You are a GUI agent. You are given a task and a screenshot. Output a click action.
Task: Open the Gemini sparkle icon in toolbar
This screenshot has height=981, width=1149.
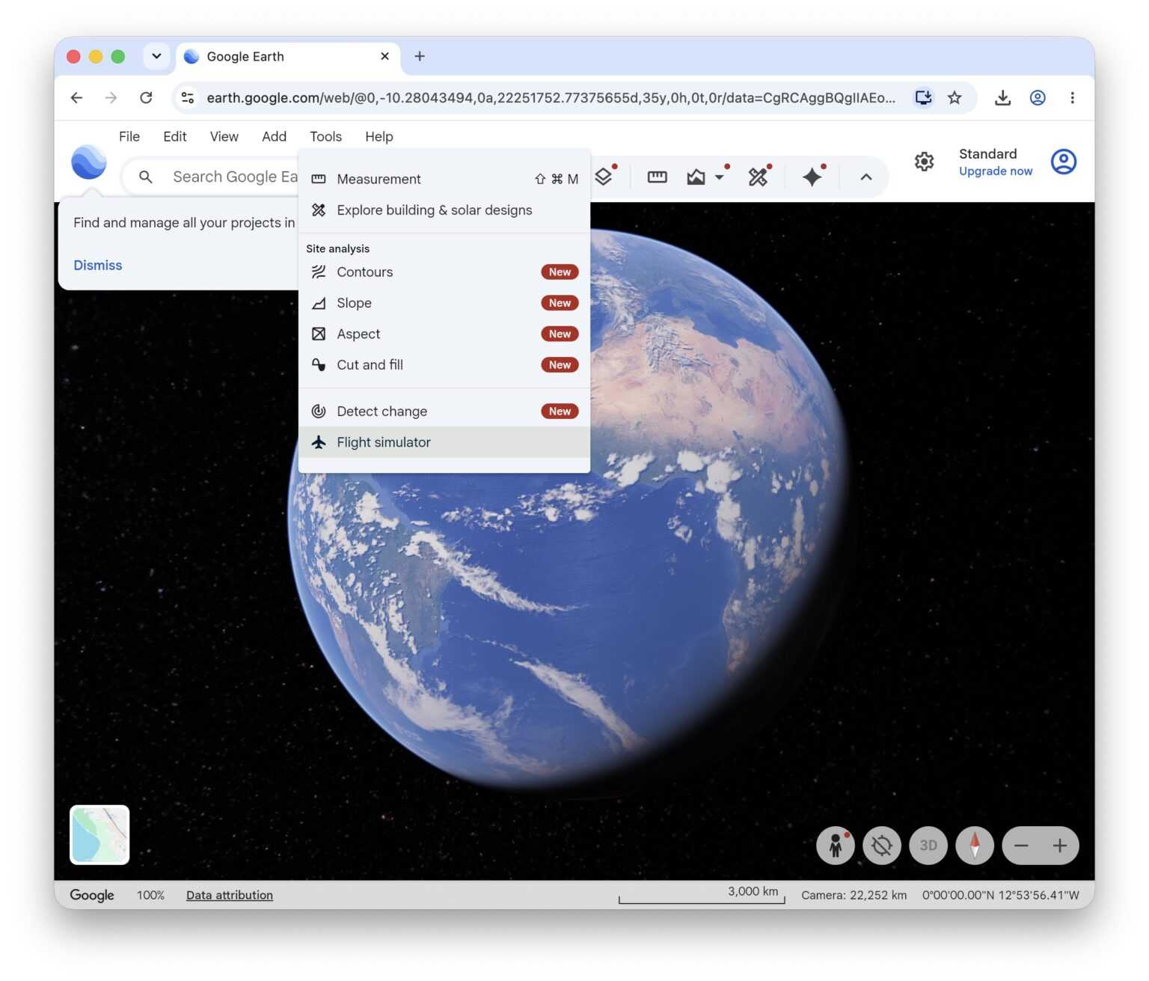[x=812, y=177]
